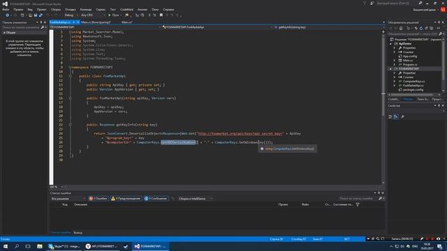447x251 pixels.
Task: Click the Solution Explorer Collapse All icon
Action: (x=426, y=28)
